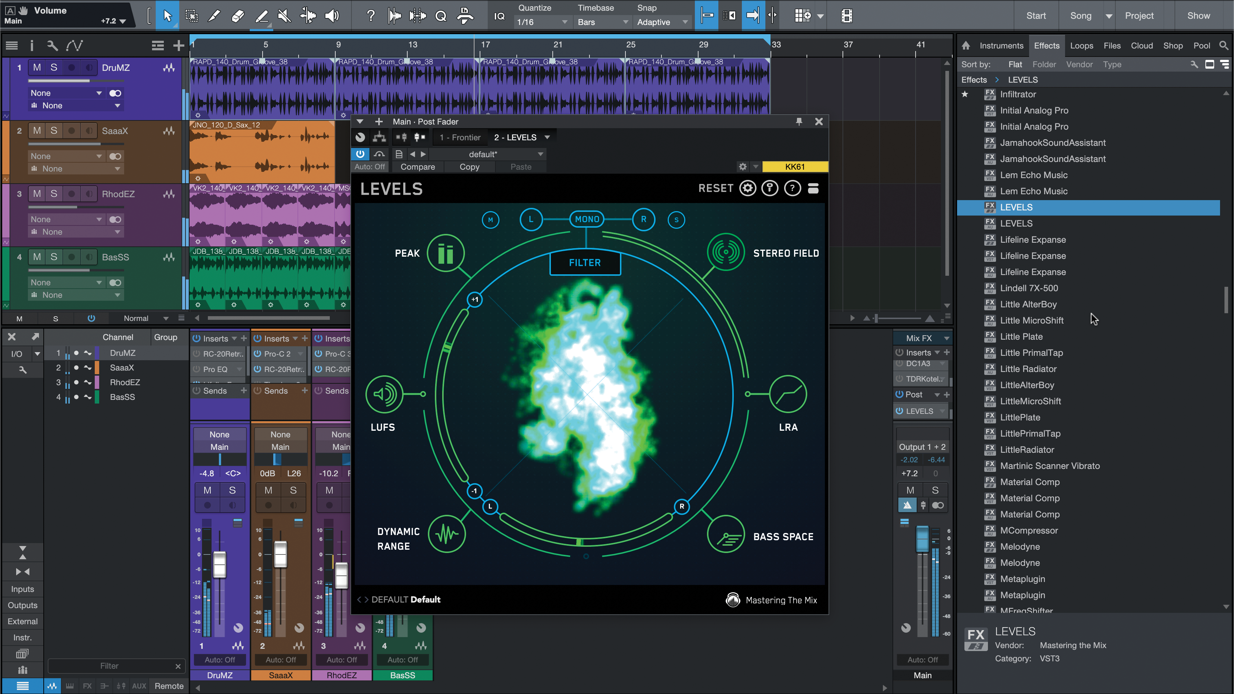Click the RESET button in LEVELS
1234x694 pixels.
coord(715,188)
